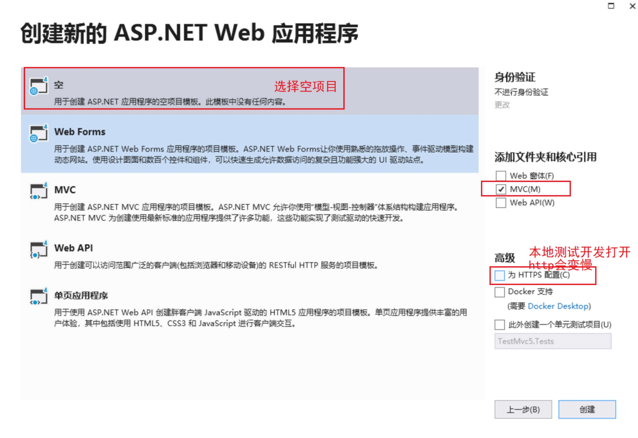Enable the 为 HTTPS 配置(C) checkbox

click(x=499, y=275)
